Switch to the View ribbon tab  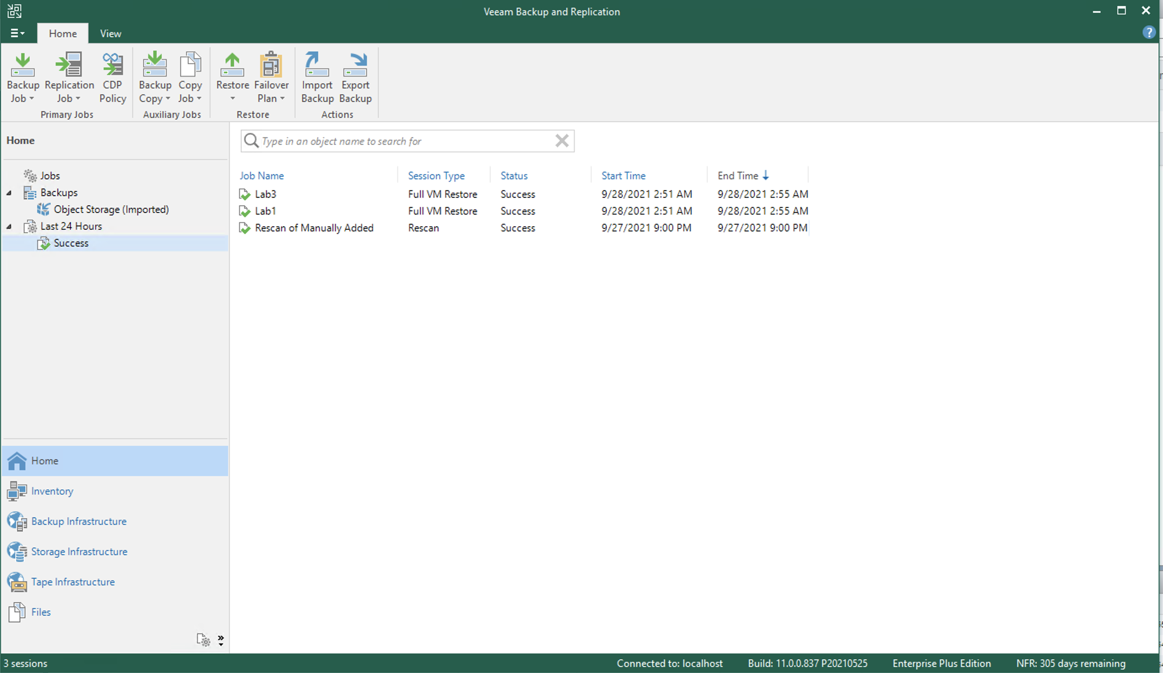coord(111,33)
